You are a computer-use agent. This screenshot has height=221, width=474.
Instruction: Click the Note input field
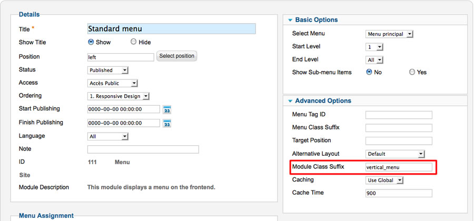coord(143,149)
